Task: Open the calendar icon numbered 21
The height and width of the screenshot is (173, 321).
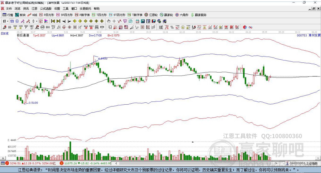Action: click(x=137, y=21)
